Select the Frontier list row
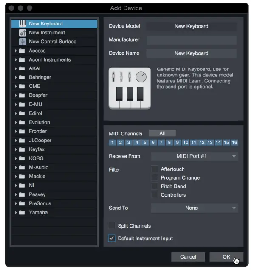257x270 pixels. 54,131
